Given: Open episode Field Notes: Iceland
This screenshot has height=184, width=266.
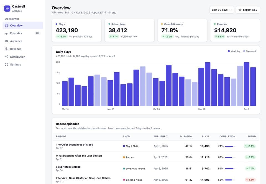Looking at the screenshot, I should pos(68,167).
